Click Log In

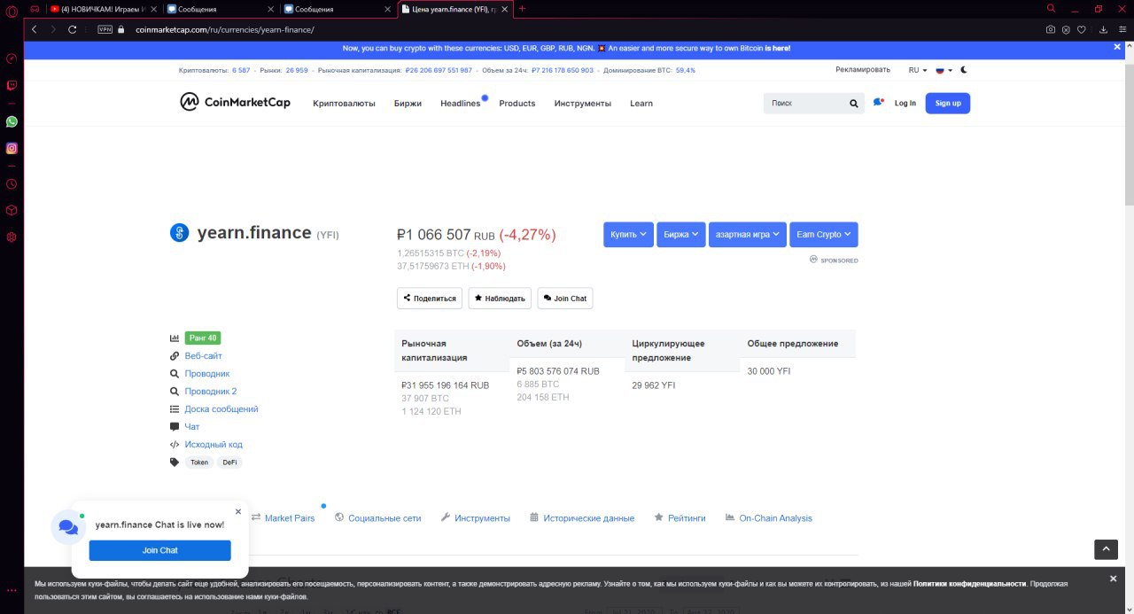905,104
